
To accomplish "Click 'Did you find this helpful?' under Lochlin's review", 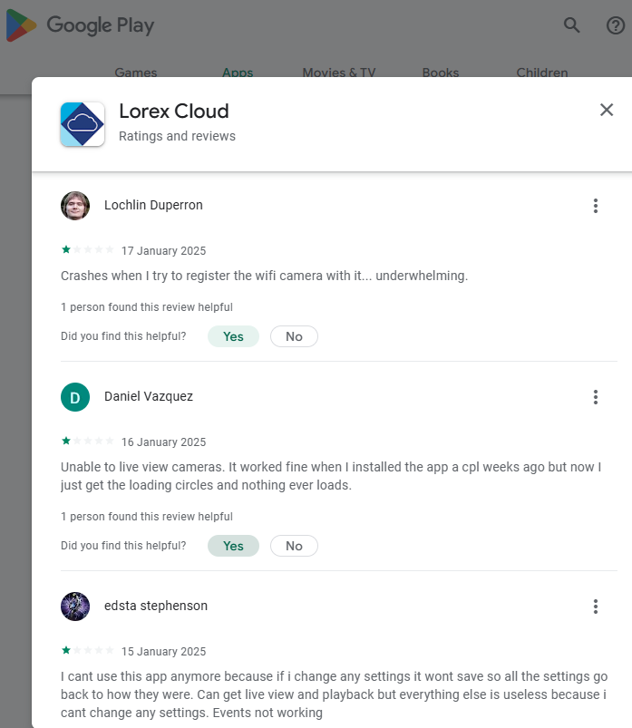I will 123,336.
